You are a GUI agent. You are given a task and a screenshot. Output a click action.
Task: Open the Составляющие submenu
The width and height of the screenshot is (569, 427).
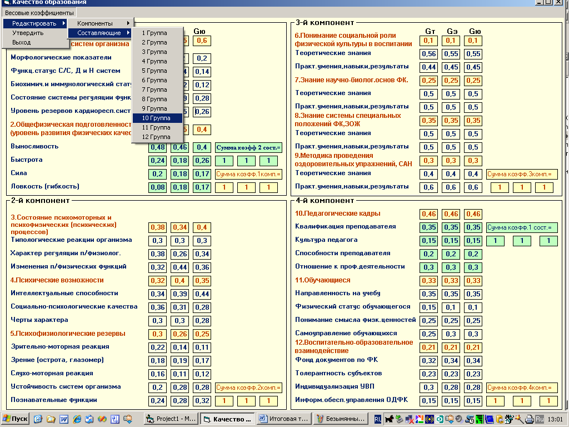[100, 33]
